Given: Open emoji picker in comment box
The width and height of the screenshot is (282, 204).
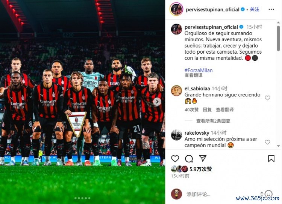Looking at the screenshot, I should pyautogui.click(x=268, y=194).
